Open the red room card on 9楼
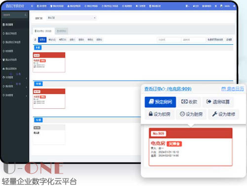 49,62
